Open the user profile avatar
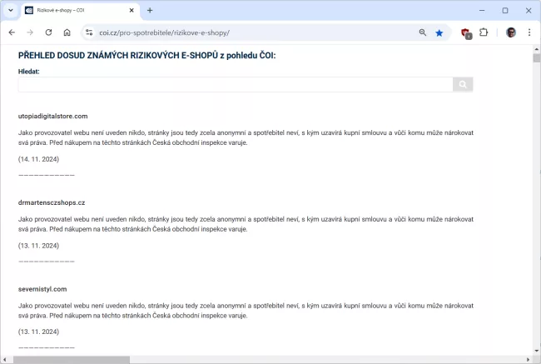The image size is (541, 364). [510, 32]
